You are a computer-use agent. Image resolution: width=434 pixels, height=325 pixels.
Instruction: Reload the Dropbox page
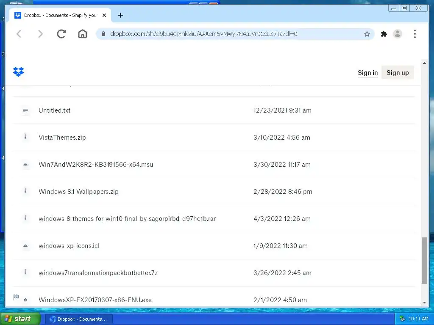(61, 34)
